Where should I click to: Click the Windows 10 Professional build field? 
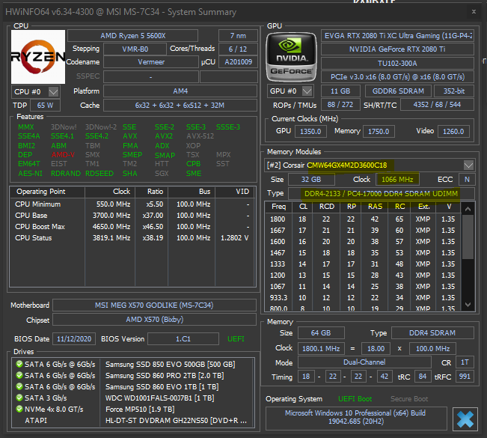[356, 417]
